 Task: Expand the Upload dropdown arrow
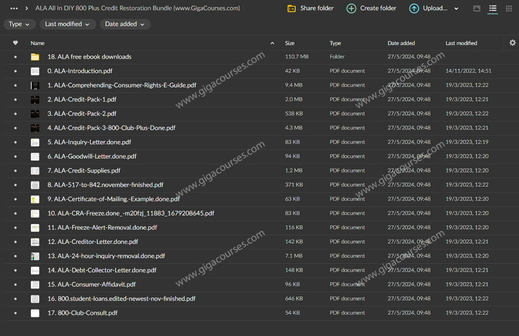pos(456,9)
